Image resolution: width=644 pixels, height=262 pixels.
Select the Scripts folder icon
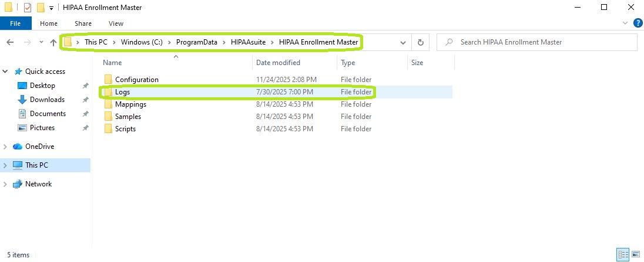pos(109,129)
